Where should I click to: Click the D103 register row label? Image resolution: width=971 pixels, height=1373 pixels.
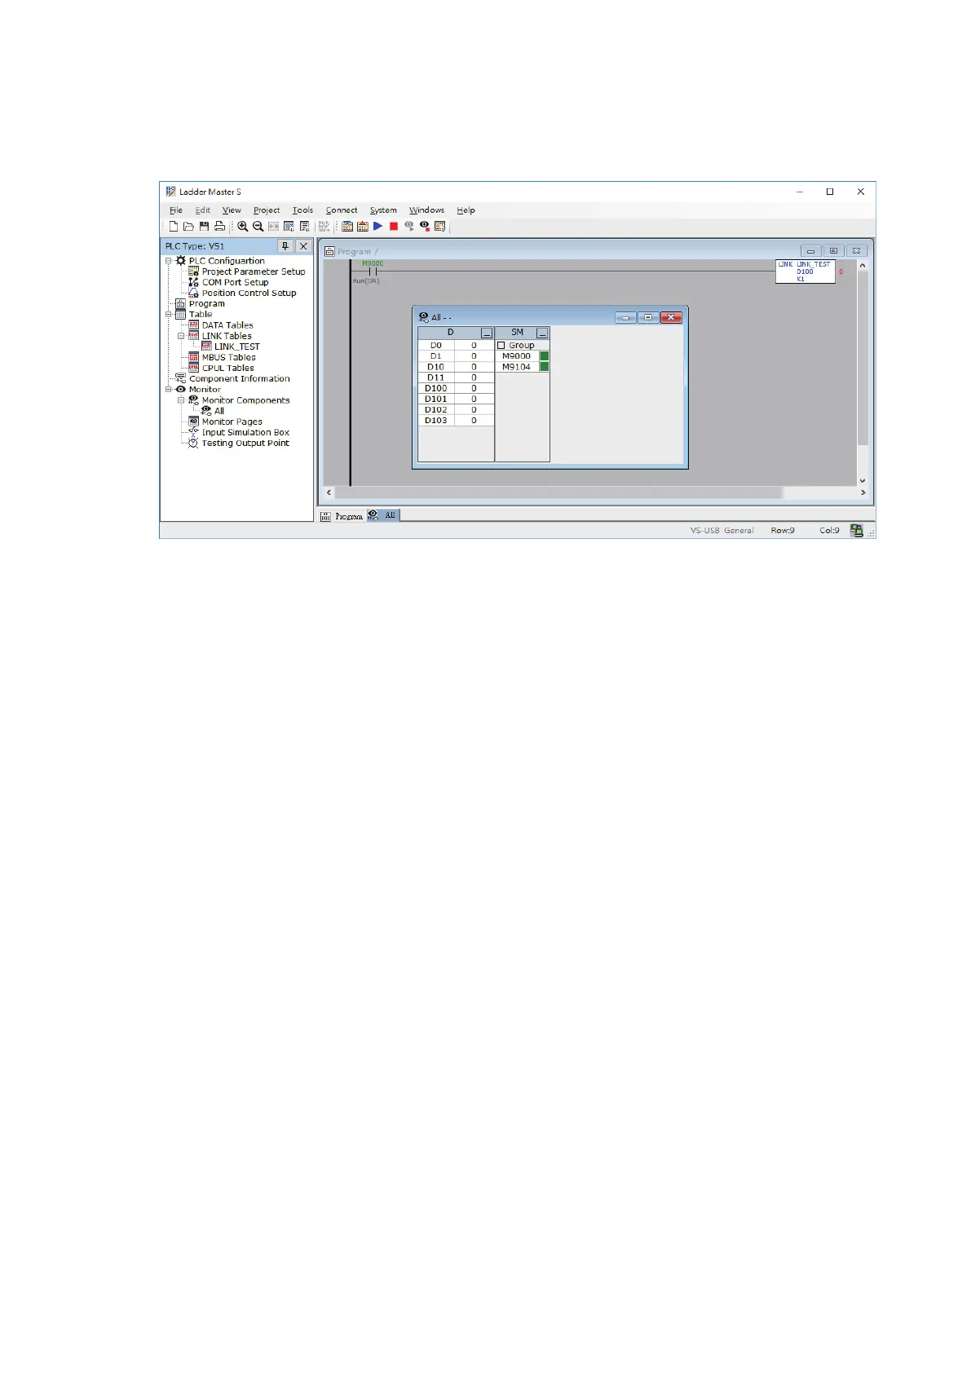coord(436,421)
